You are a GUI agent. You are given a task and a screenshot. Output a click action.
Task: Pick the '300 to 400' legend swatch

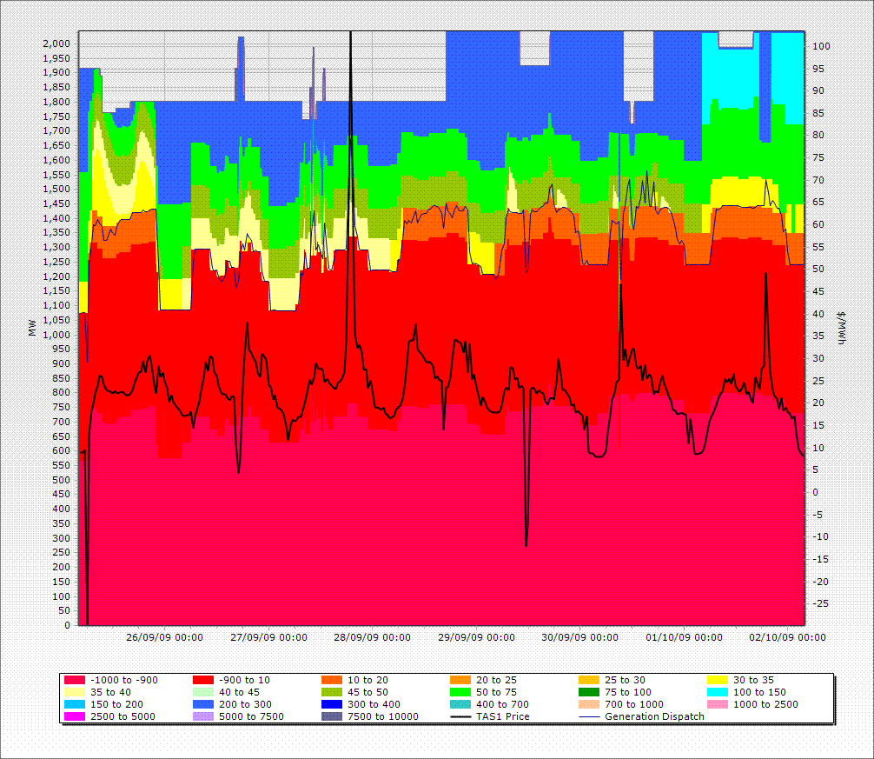[x=332, y=704]
